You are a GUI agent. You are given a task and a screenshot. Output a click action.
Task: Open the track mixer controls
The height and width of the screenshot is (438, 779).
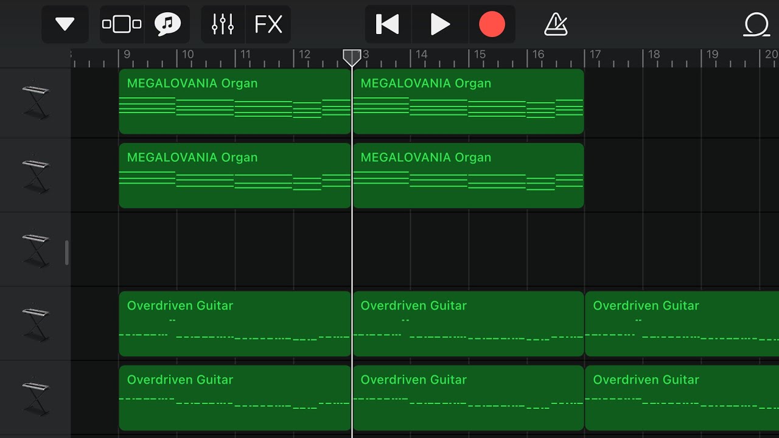tap(223, 24)
